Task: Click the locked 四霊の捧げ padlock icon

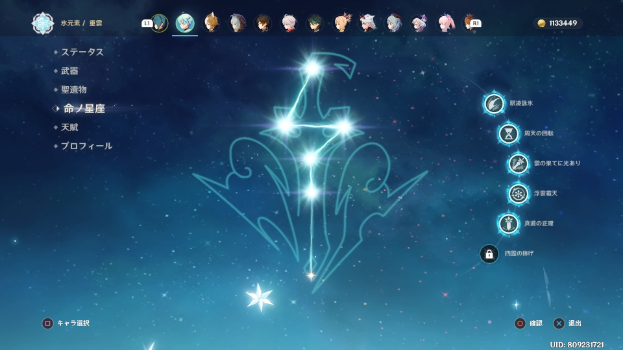Action: tap(489, 253)
